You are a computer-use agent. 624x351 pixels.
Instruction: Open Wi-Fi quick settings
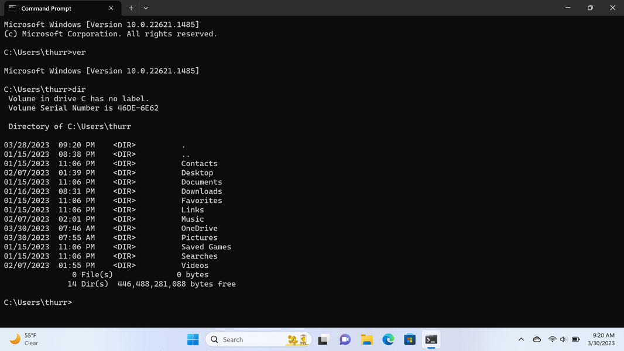click(x=552, y=339)
